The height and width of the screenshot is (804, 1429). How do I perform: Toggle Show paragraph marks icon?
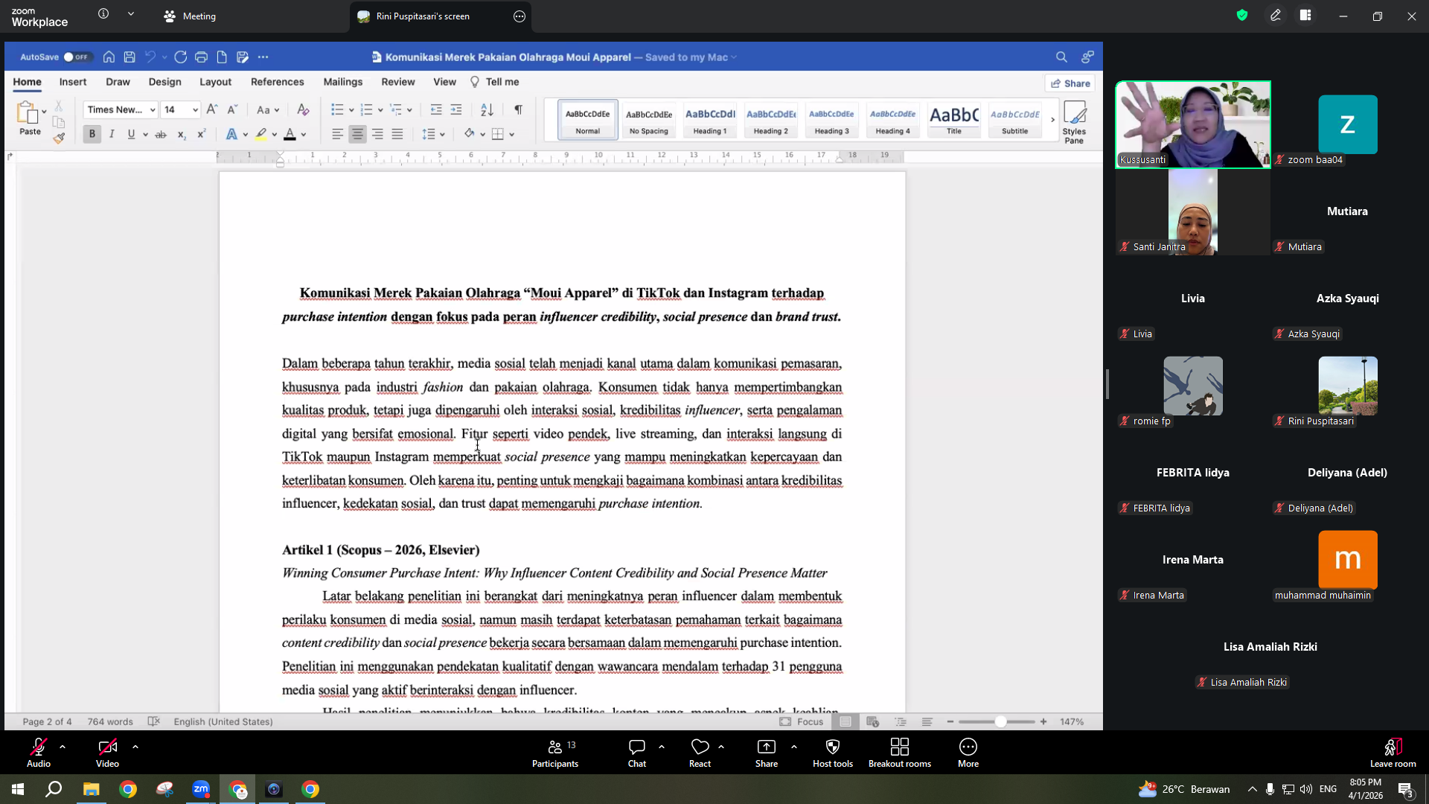point(518,109)
